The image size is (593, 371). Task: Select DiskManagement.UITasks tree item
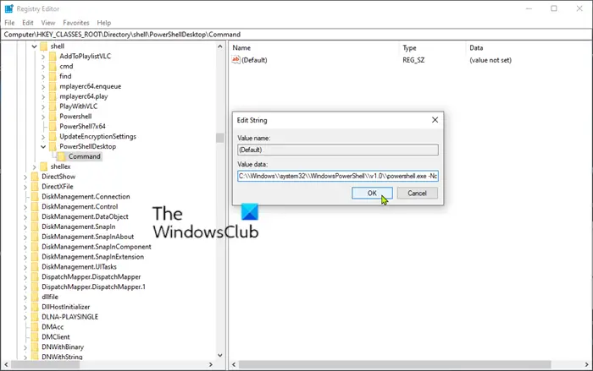click(79, 266)
